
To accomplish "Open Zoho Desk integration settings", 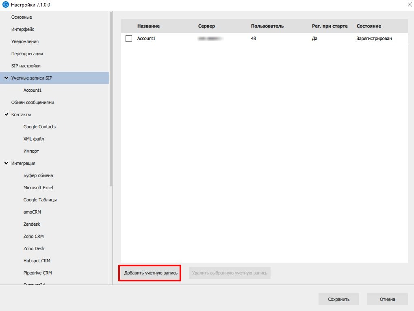I will (34, 248).
